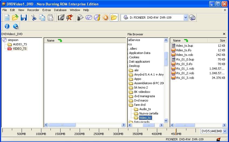Toggle File Browser folder icon

[x=114, y=18]
